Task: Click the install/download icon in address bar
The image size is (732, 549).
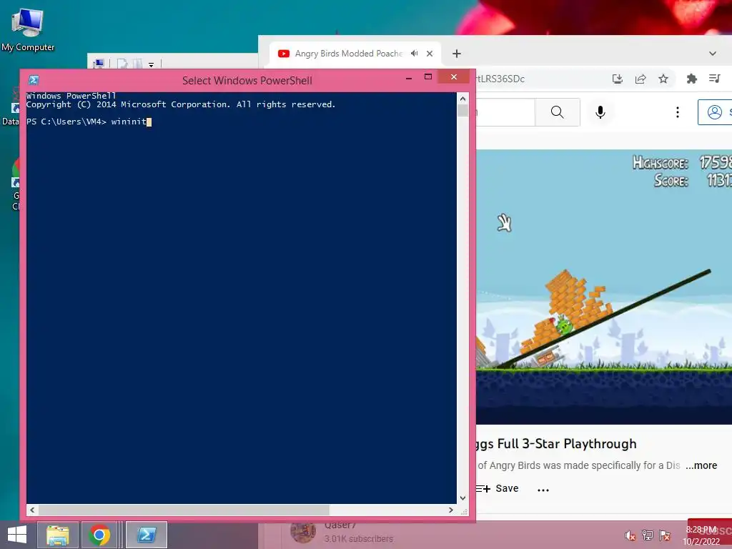Action: (x=617, y=79)
